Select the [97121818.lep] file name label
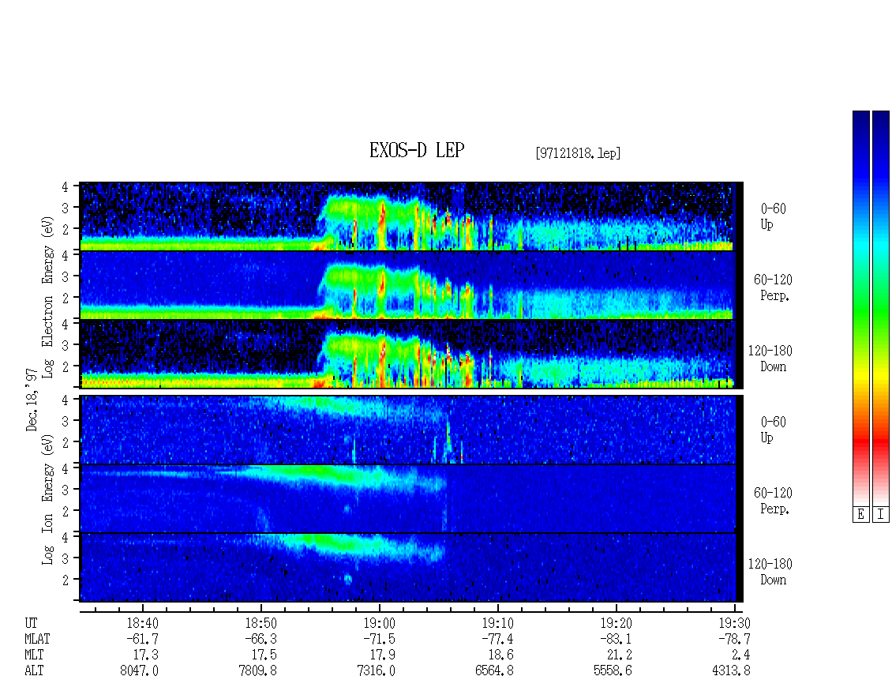This screenshot has width=892, height=691. click(577, 153)
